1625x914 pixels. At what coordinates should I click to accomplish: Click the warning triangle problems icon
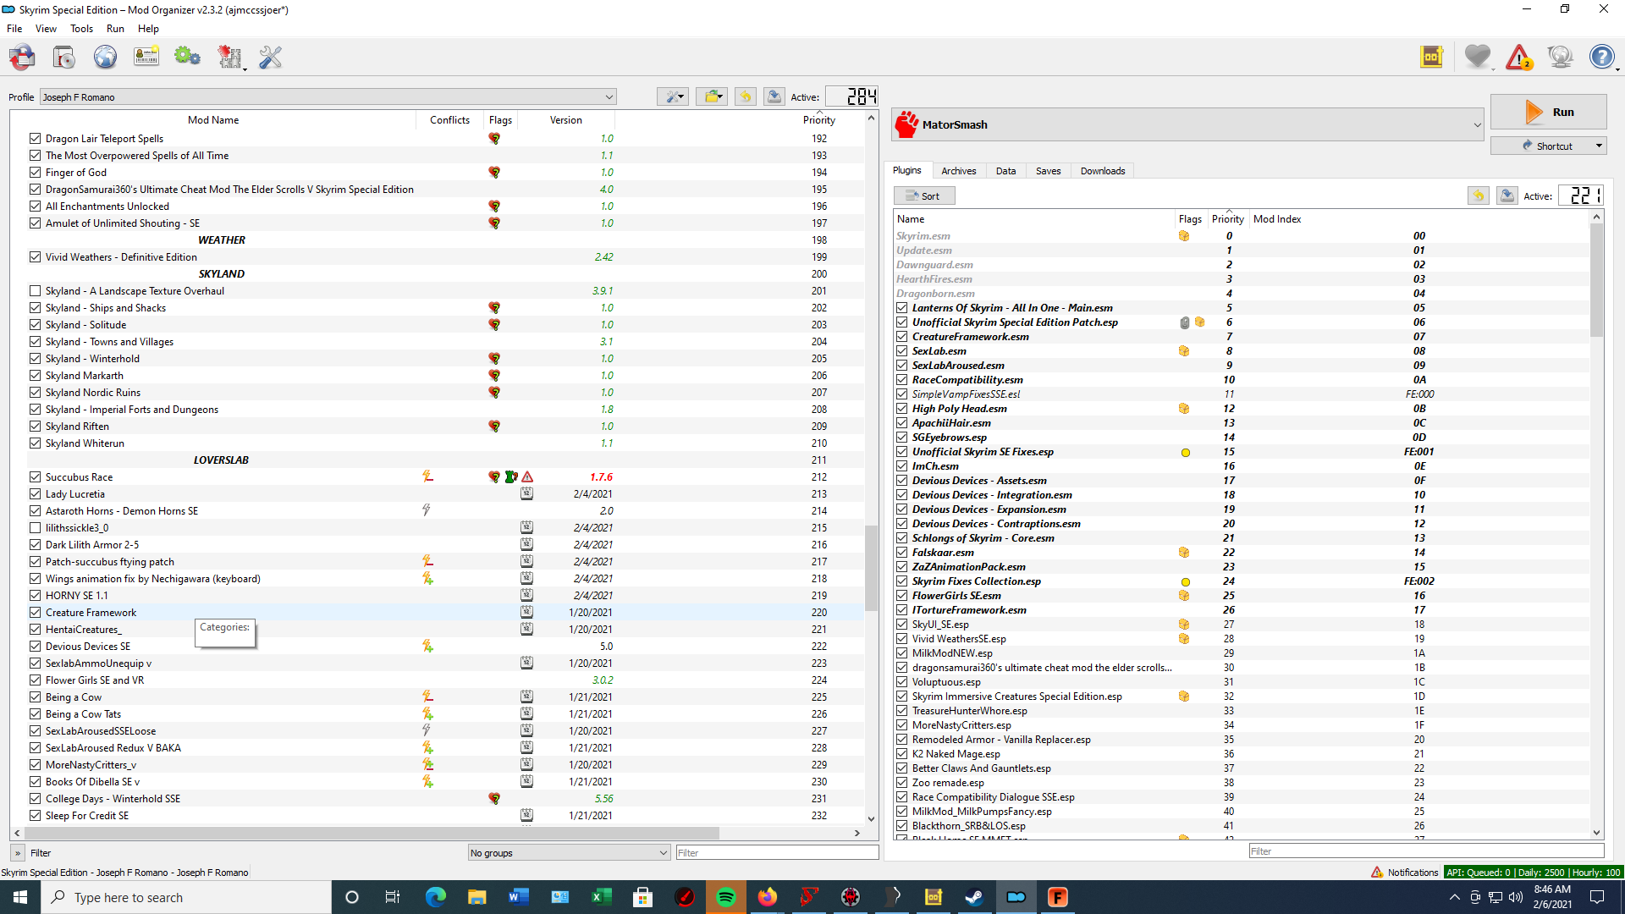[1519, 58]
